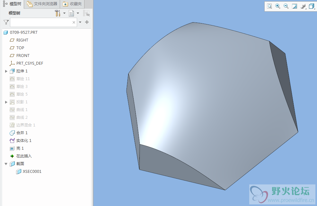The image size is (317, 206).
Task: Click the 合并 1 merge icon
Action: coord(12,133)
